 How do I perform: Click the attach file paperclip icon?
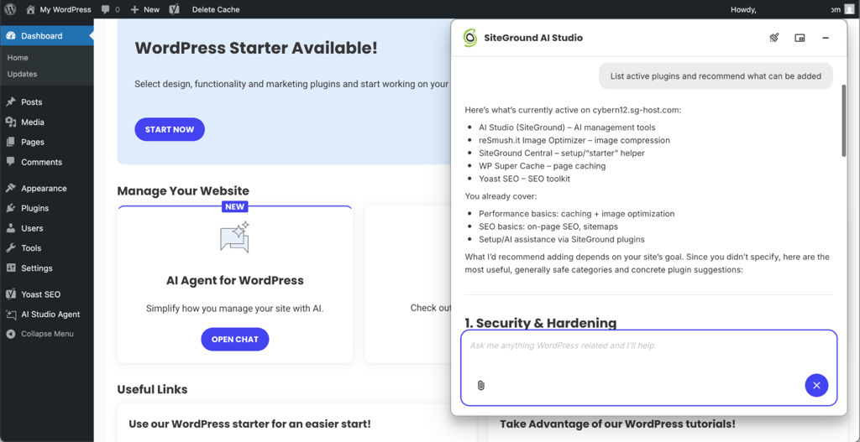pos(481,385)
